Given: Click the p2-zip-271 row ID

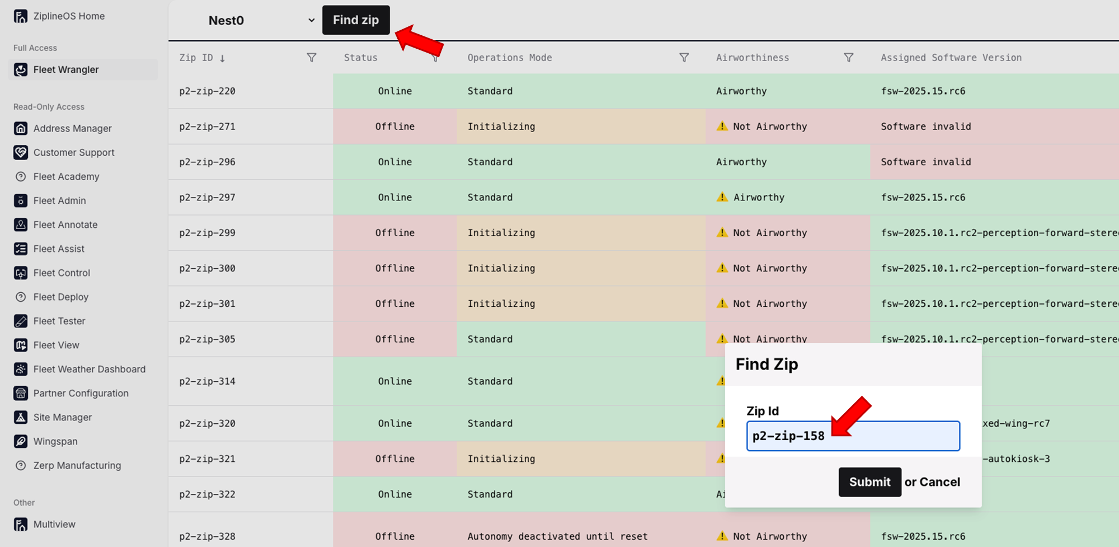Looking at the screenshot, I should [x=208, y=127].
